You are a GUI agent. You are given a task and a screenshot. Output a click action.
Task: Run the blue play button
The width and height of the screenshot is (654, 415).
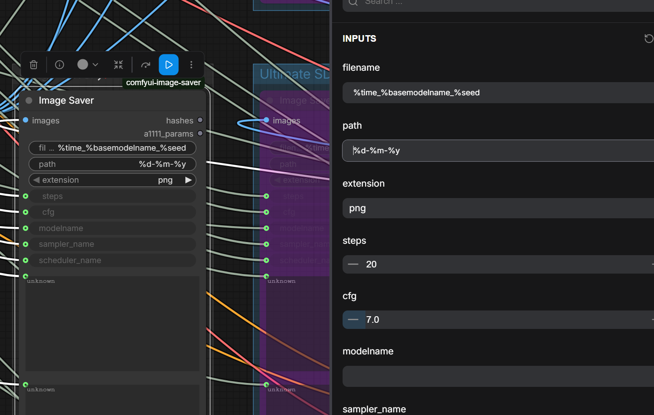tap(169, 65)
